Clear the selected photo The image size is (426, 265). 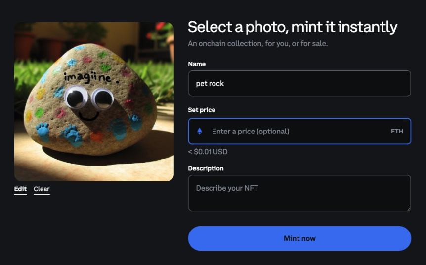[x=42, y=189]
